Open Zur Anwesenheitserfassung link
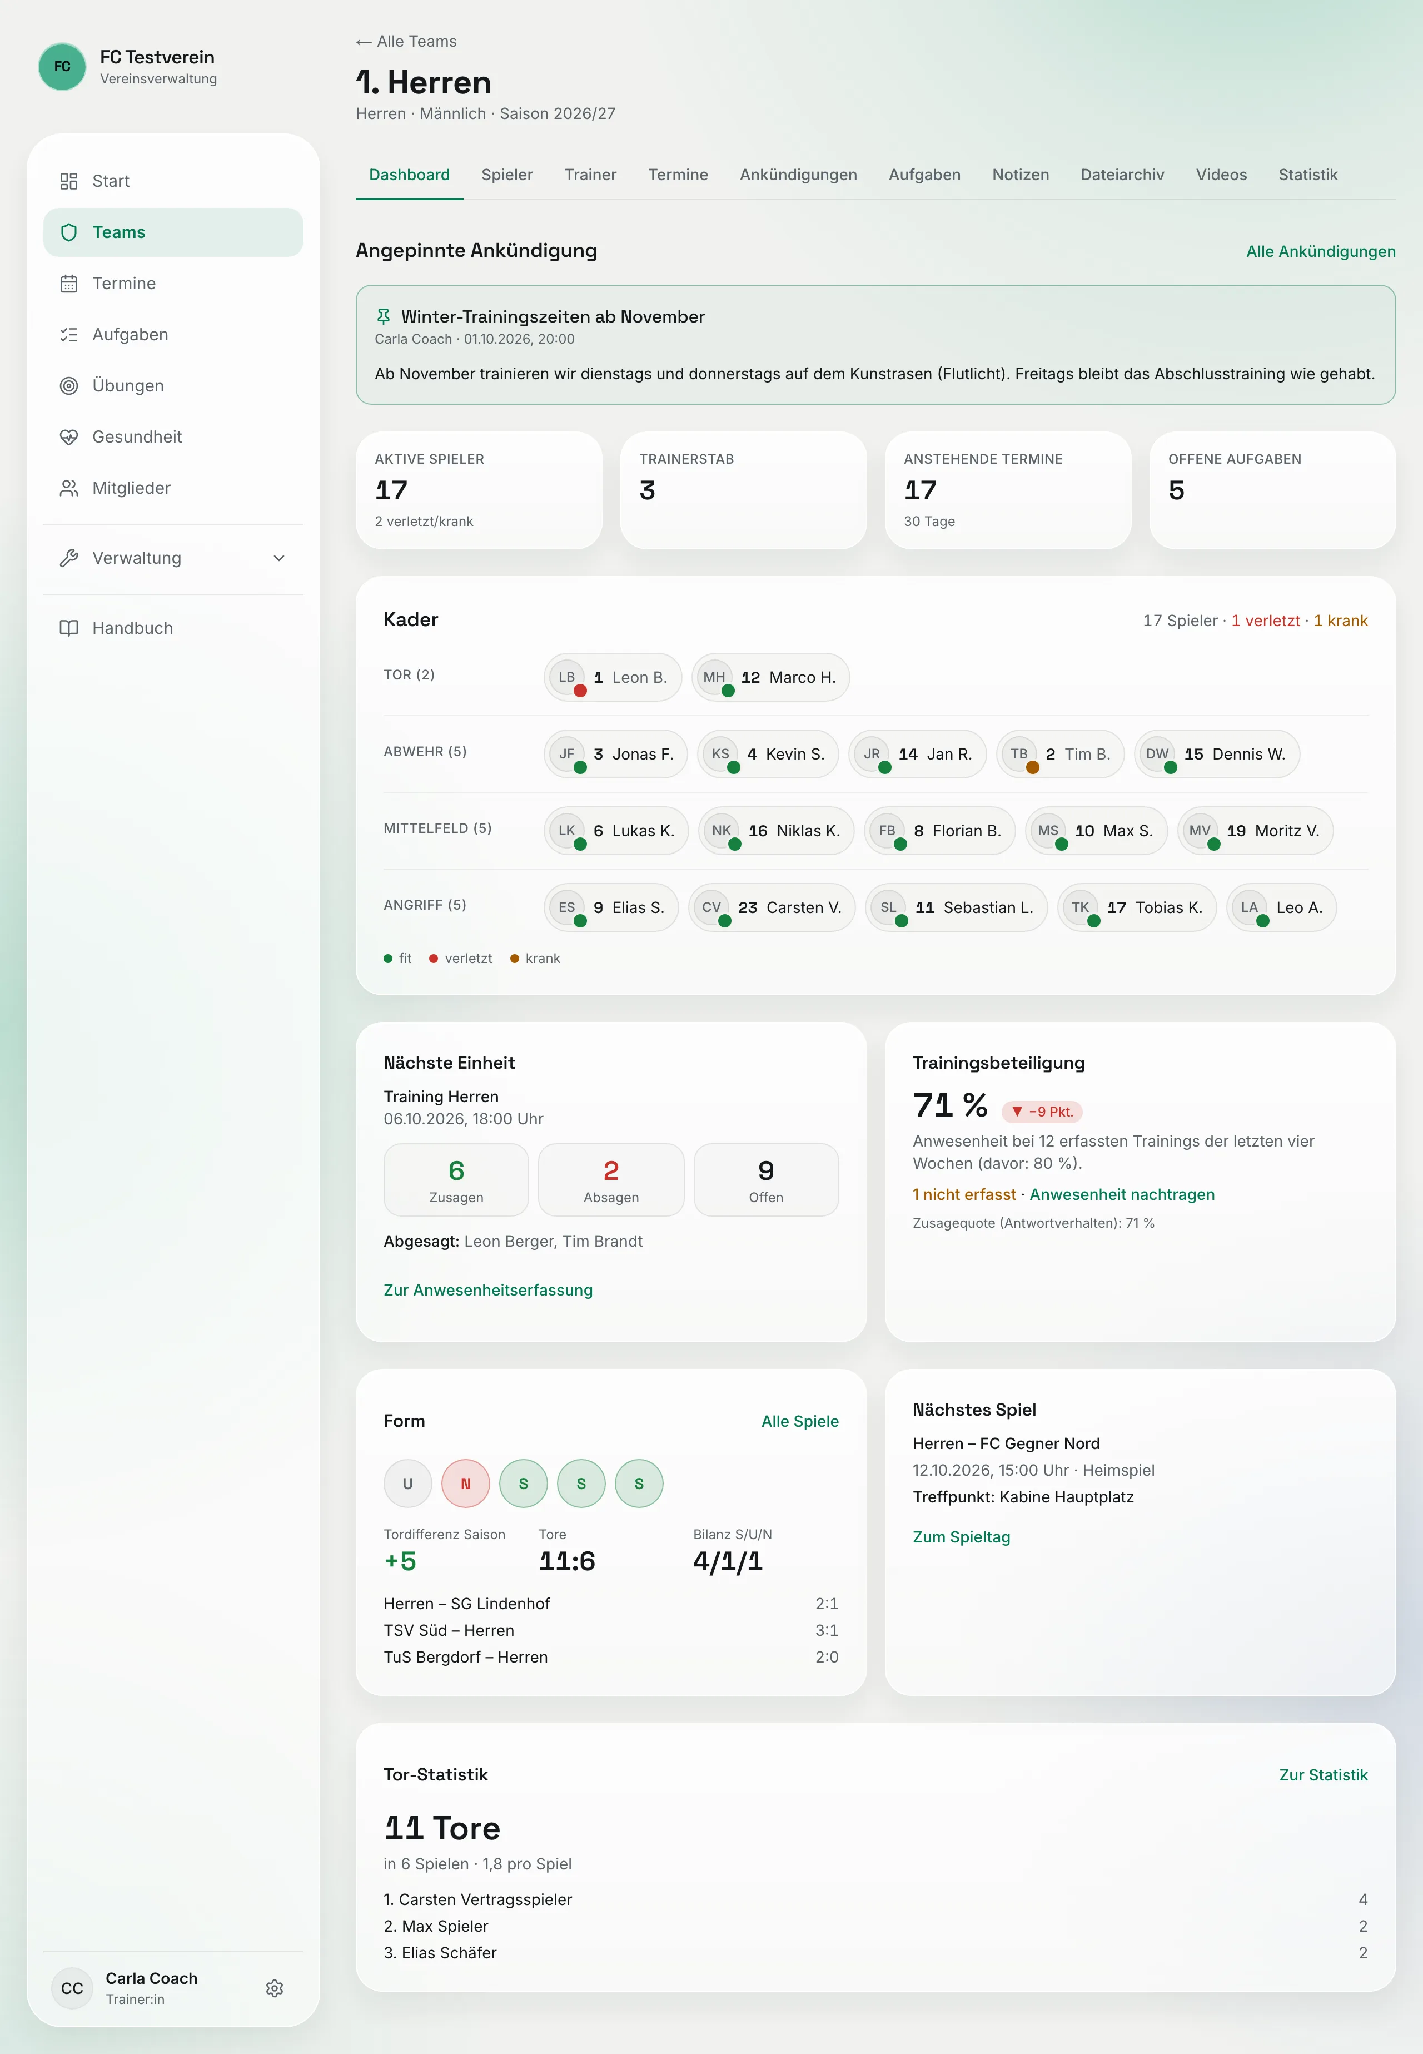 (x=487, y=1289)
